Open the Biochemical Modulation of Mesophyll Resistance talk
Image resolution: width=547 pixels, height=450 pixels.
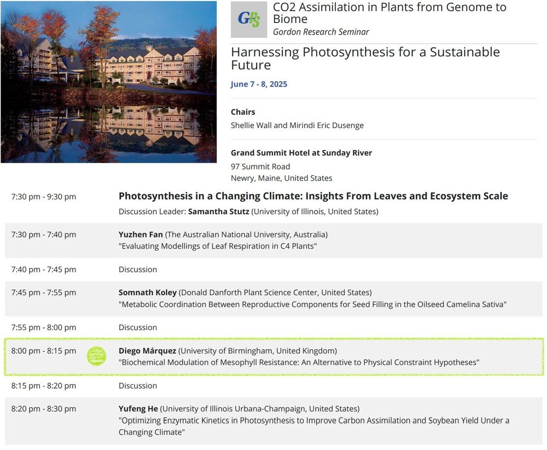pos(299,362)
